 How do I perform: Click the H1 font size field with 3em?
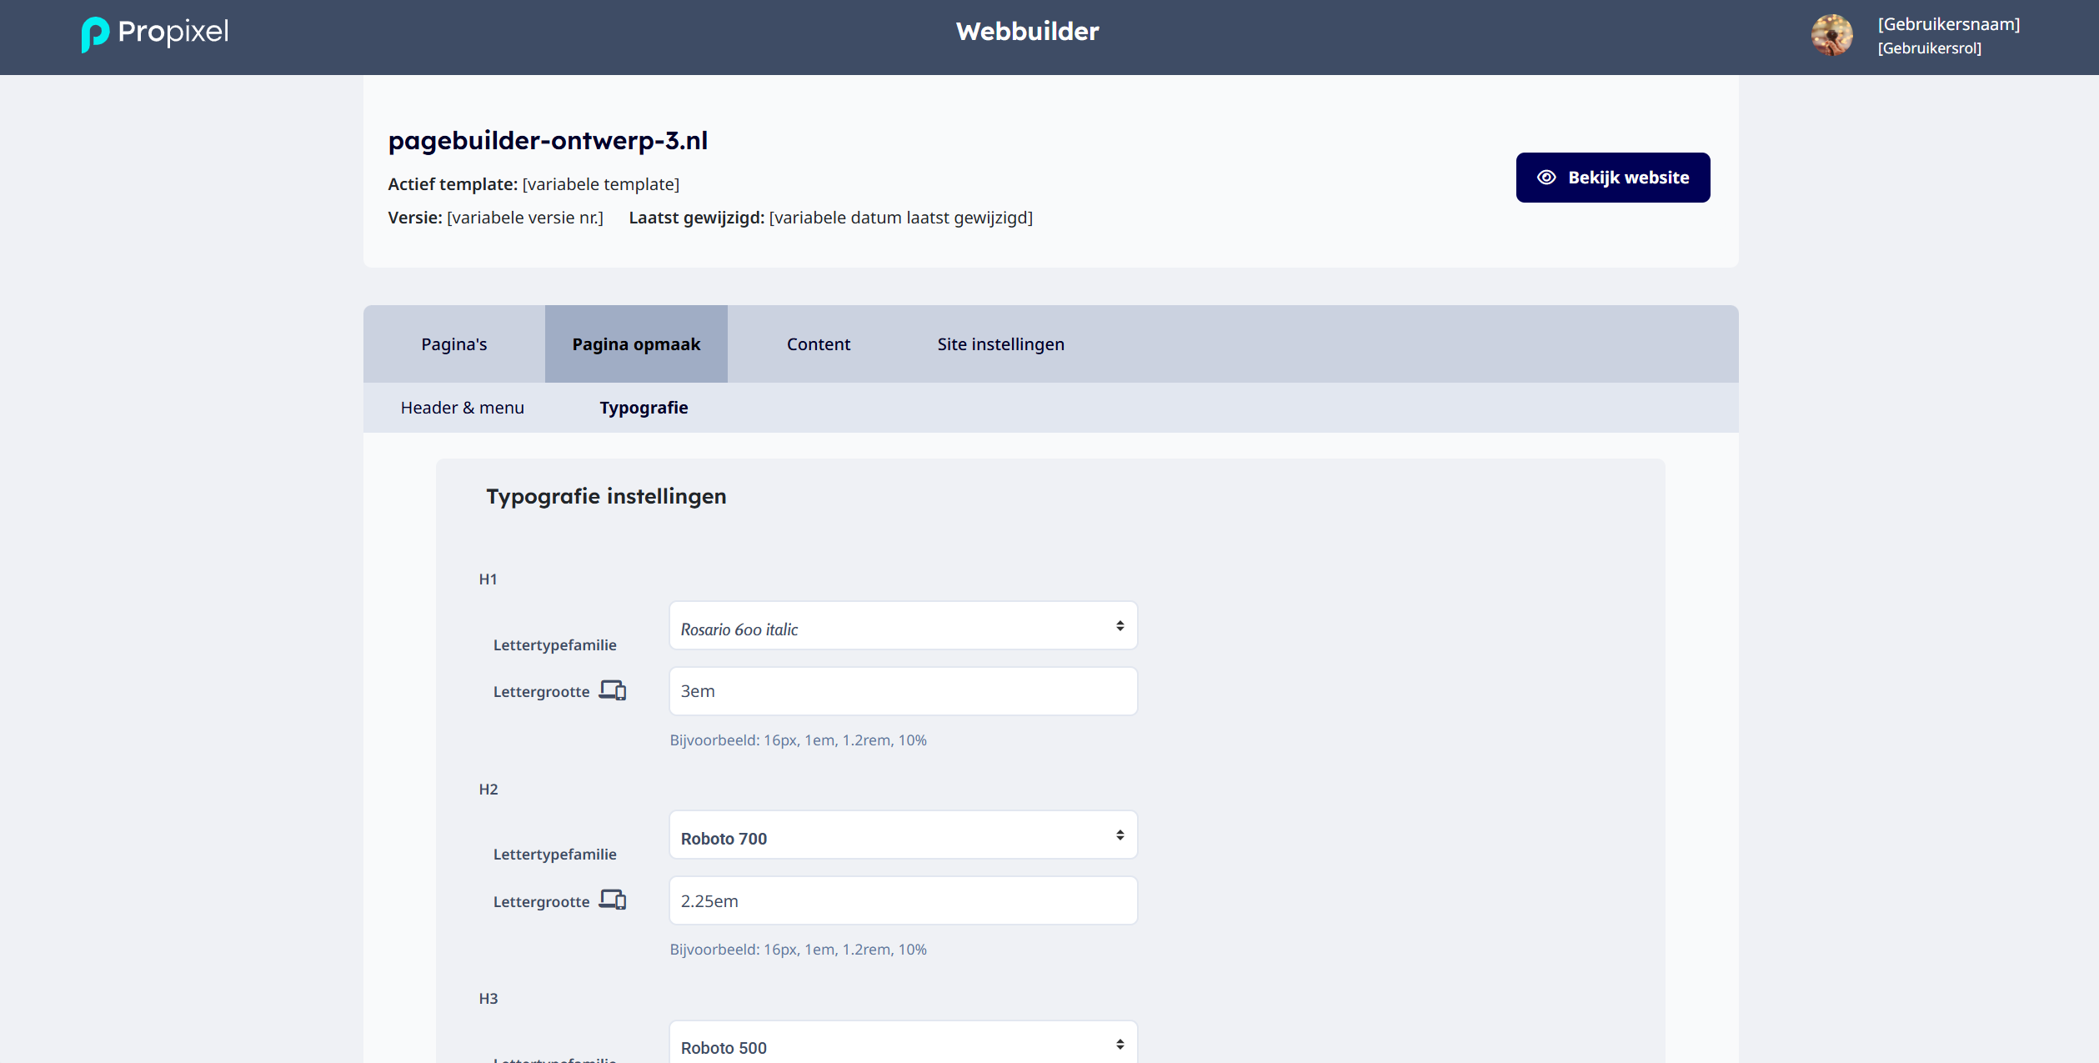pos(903,691)
